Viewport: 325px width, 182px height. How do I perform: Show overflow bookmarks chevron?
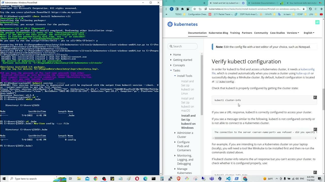166,14
